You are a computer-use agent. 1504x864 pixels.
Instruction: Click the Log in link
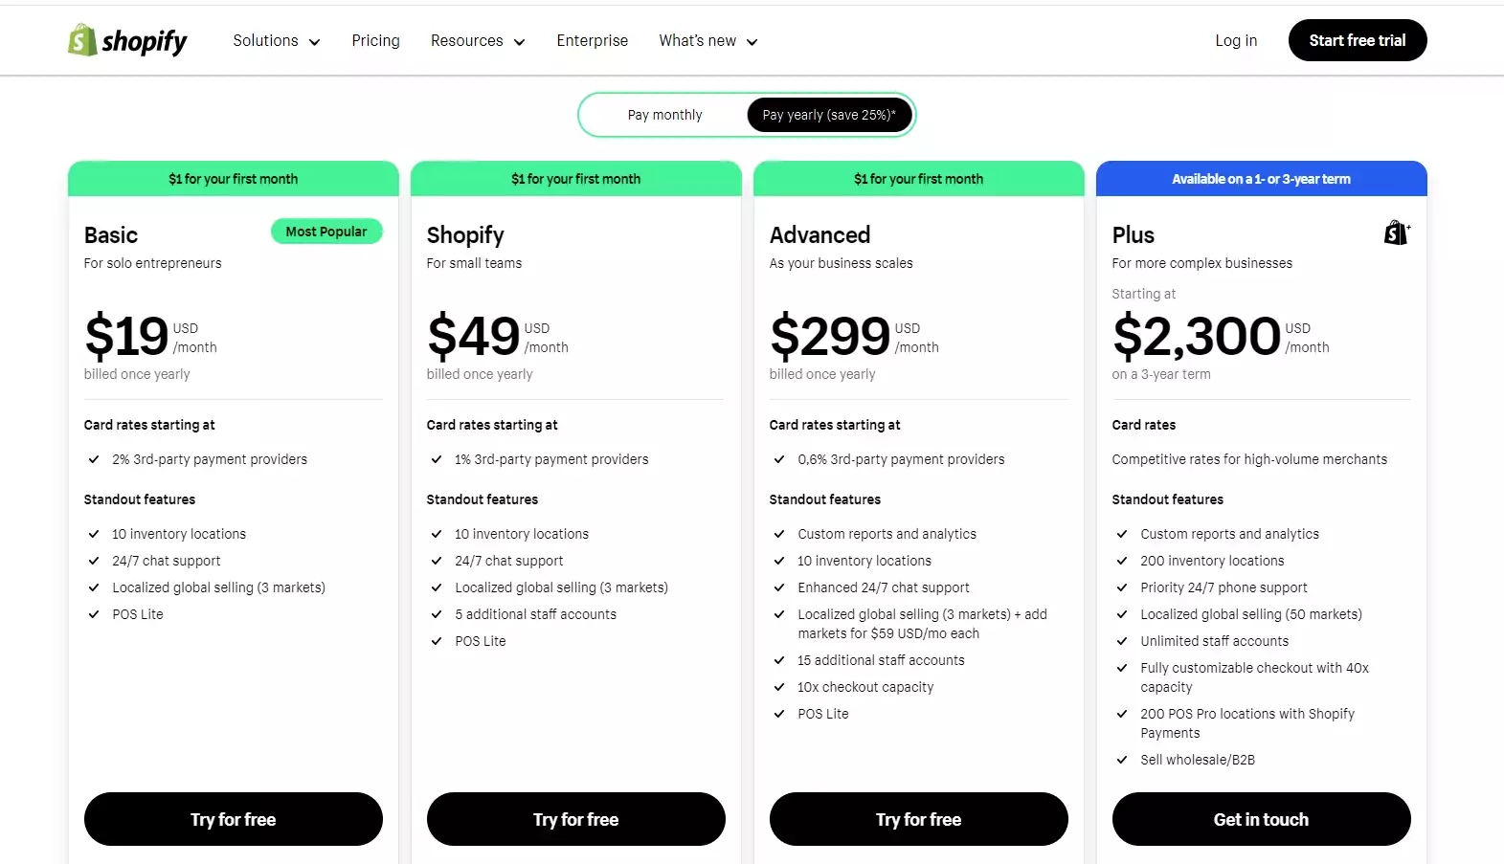pyautogui.click(x=1236, y=40)
